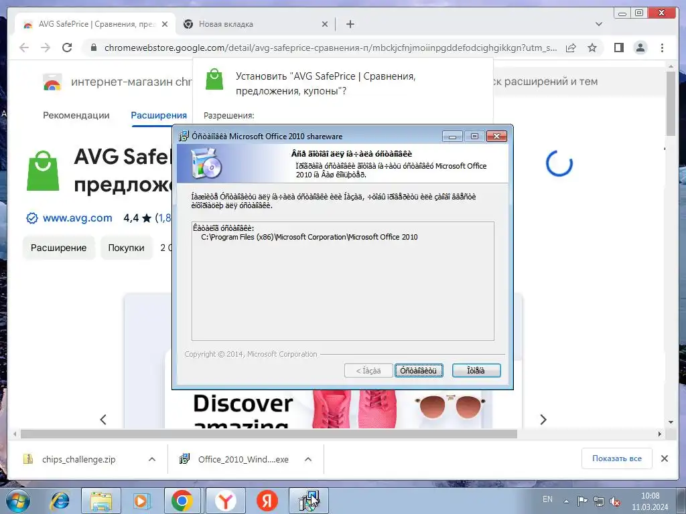Expand the tab search chevron

pos(598,24)
